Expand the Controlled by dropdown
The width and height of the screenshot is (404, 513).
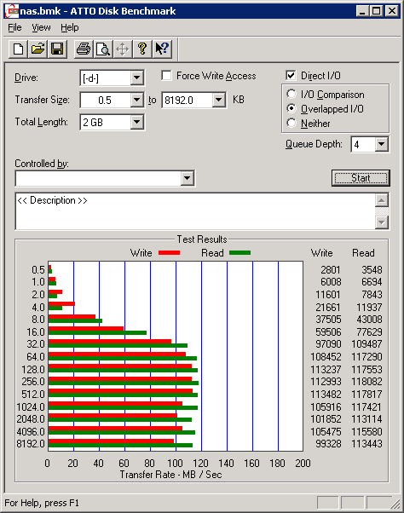[x=188, y=178]
